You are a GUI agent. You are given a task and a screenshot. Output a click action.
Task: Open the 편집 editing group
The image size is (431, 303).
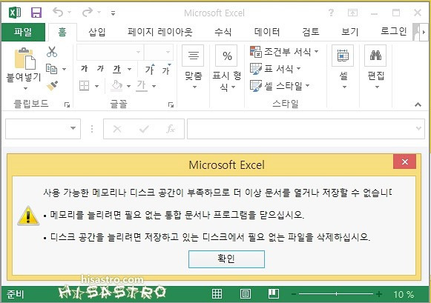[x=375, y=67]
